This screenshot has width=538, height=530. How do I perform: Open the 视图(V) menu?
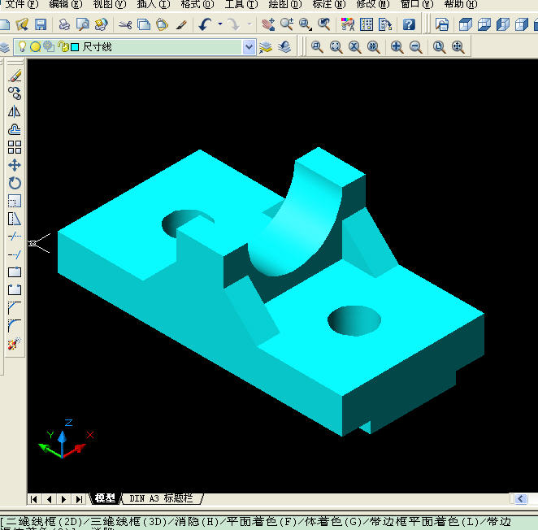(x=110, y=4)
